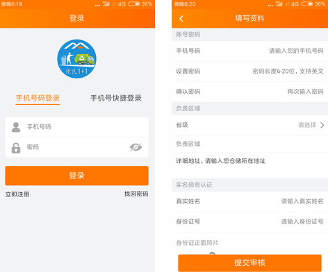Viewport: 328px width, 272px height.
Task: Open the 立即注册 link
Action: 17,194
